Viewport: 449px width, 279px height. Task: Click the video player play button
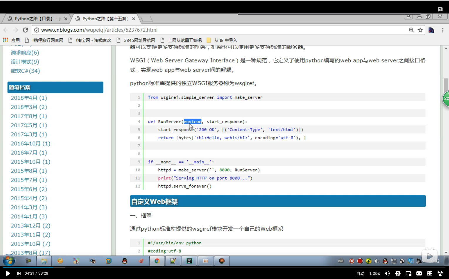click(x=8, y=273)
